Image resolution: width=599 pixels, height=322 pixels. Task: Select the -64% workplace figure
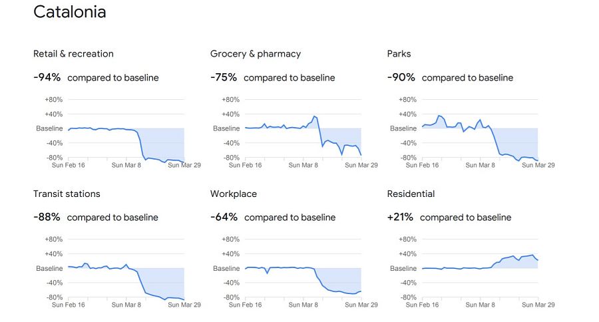(x=224, y=218)
